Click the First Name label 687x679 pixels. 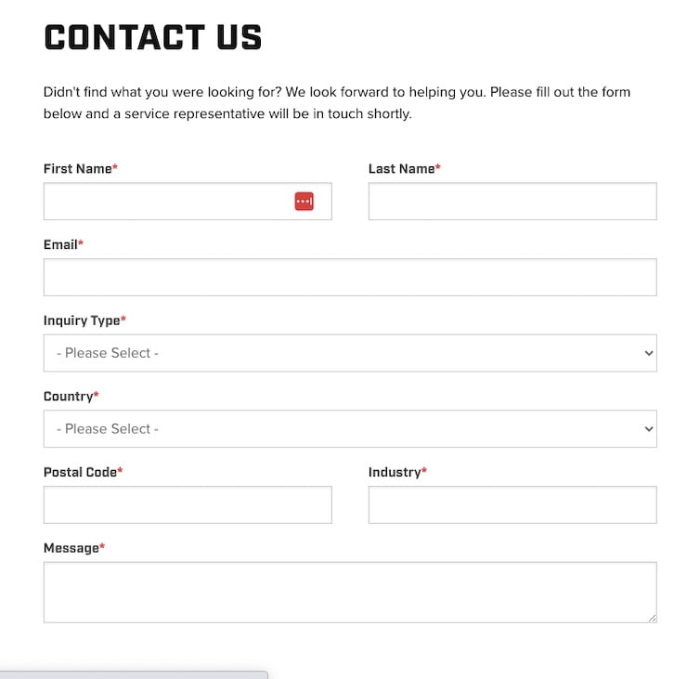78,169
